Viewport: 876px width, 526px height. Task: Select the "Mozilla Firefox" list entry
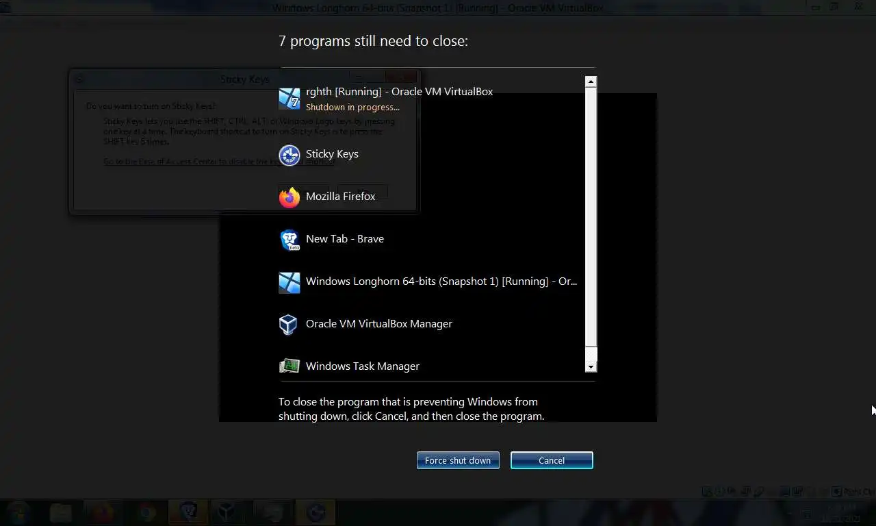(340, 197)
